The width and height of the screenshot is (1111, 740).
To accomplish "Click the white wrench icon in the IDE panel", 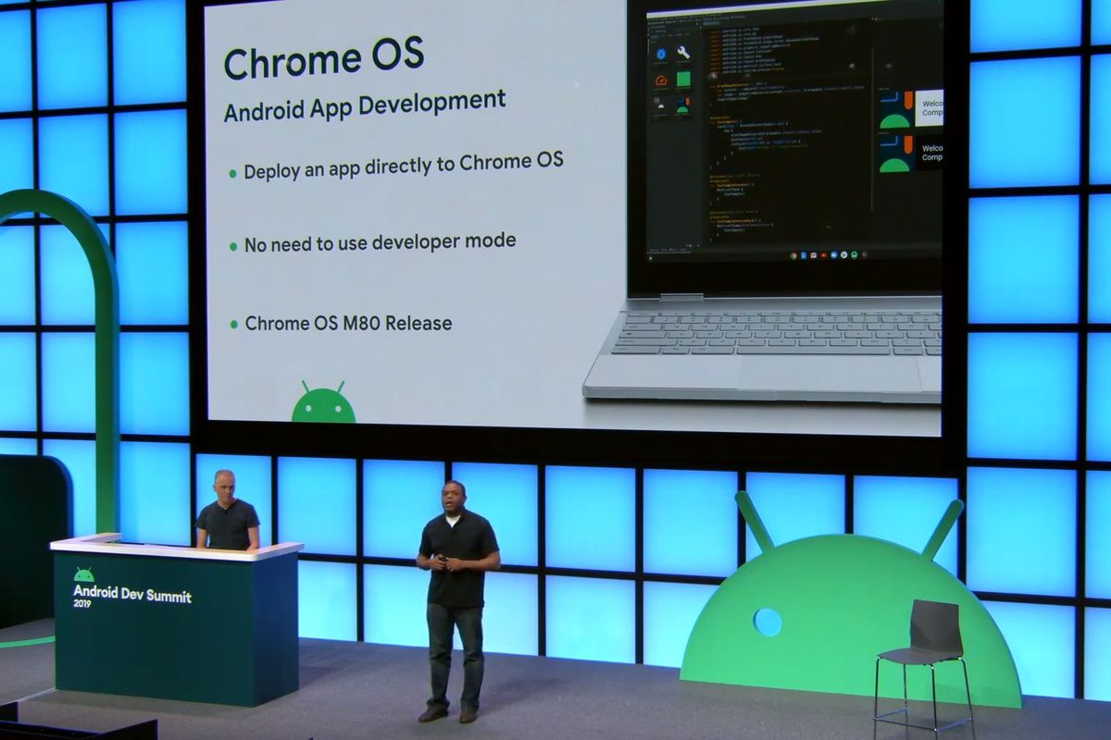I will [683, 53].
